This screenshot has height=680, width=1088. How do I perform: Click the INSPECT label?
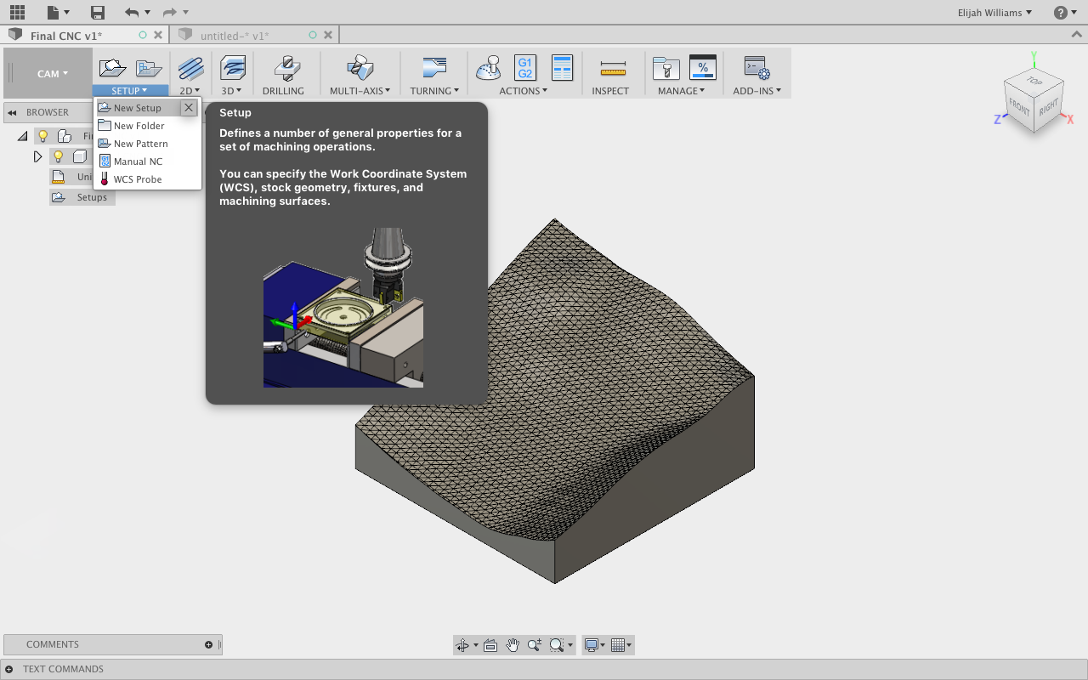point(610,91)
